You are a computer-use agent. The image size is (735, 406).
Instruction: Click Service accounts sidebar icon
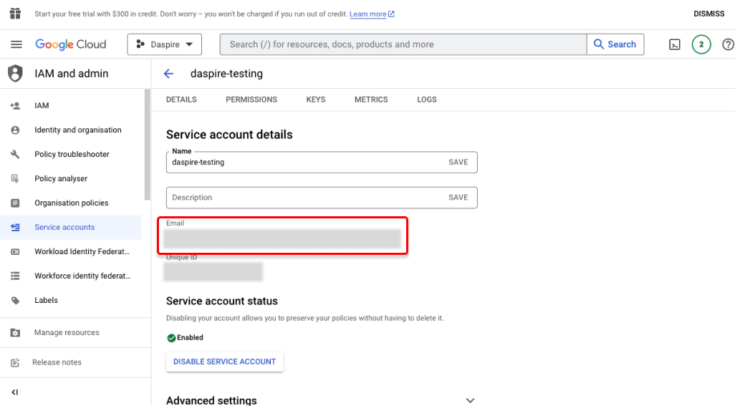(15, 228)
